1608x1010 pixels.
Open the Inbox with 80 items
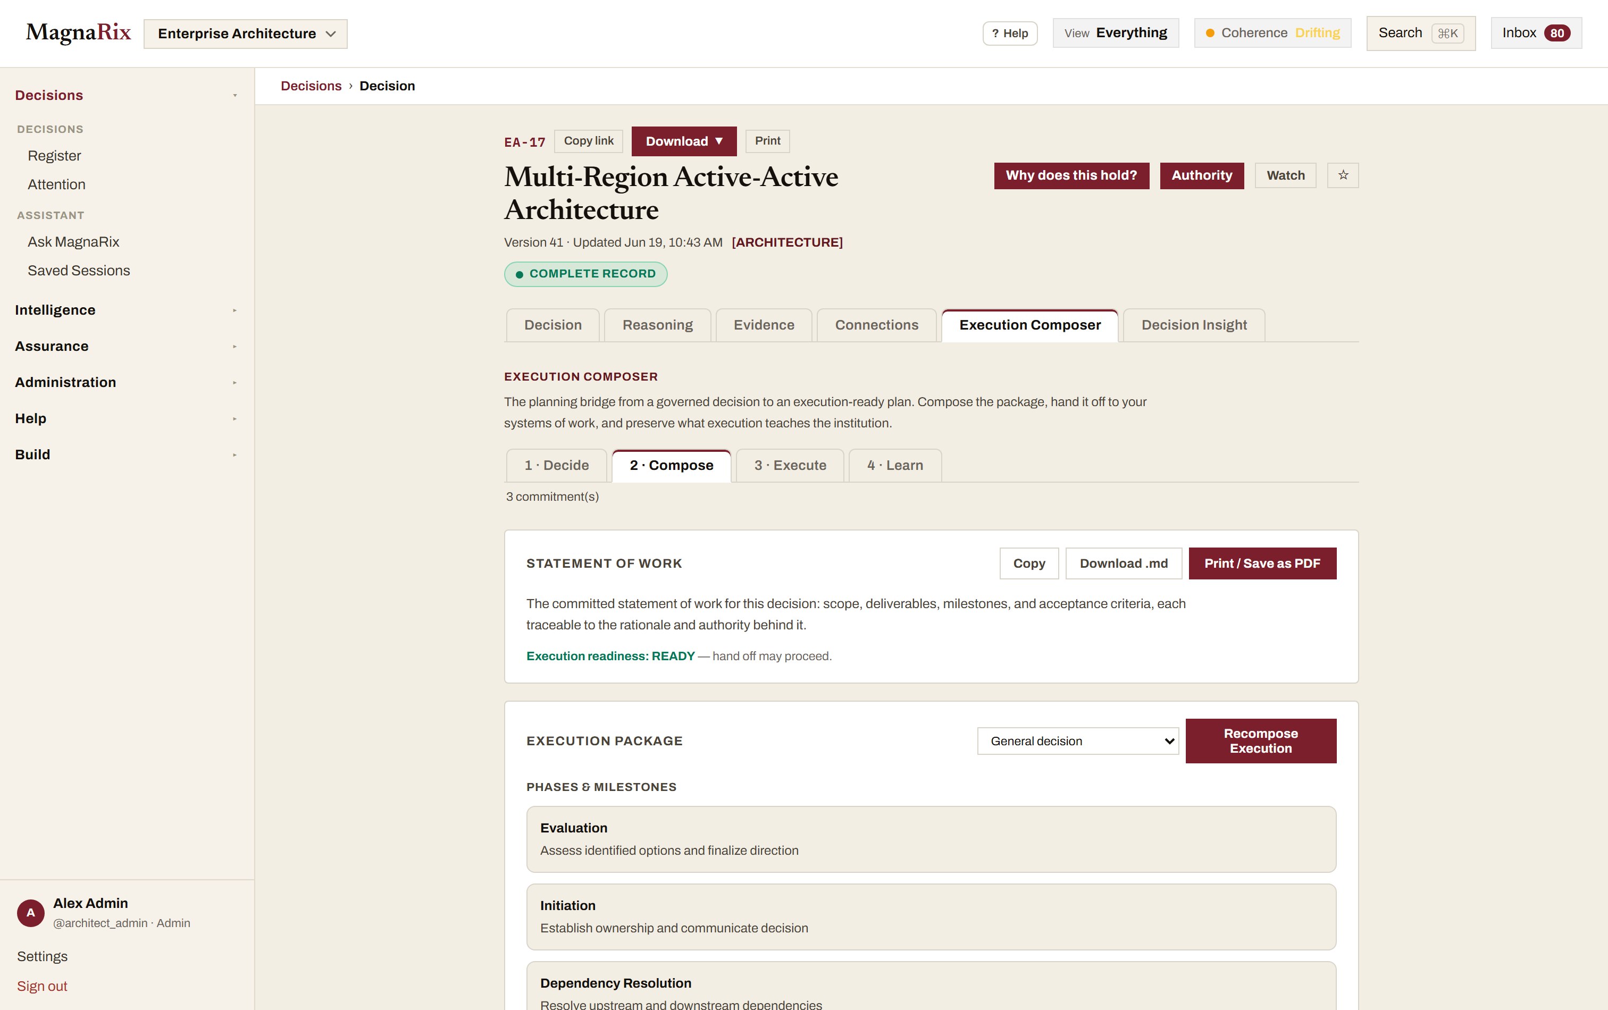click(x=1536, y=33)
